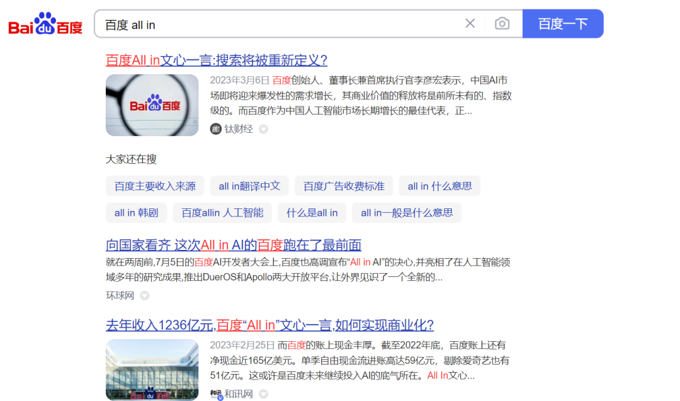Open result 去年收入1236亿元,百度"All in"文心一言
This screenshot has height=401, width=680.
pyautogui.click(x=269, y=325)
